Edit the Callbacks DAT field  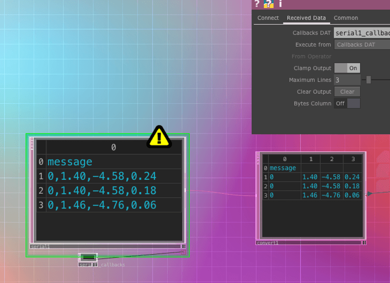tap(362, 33)
